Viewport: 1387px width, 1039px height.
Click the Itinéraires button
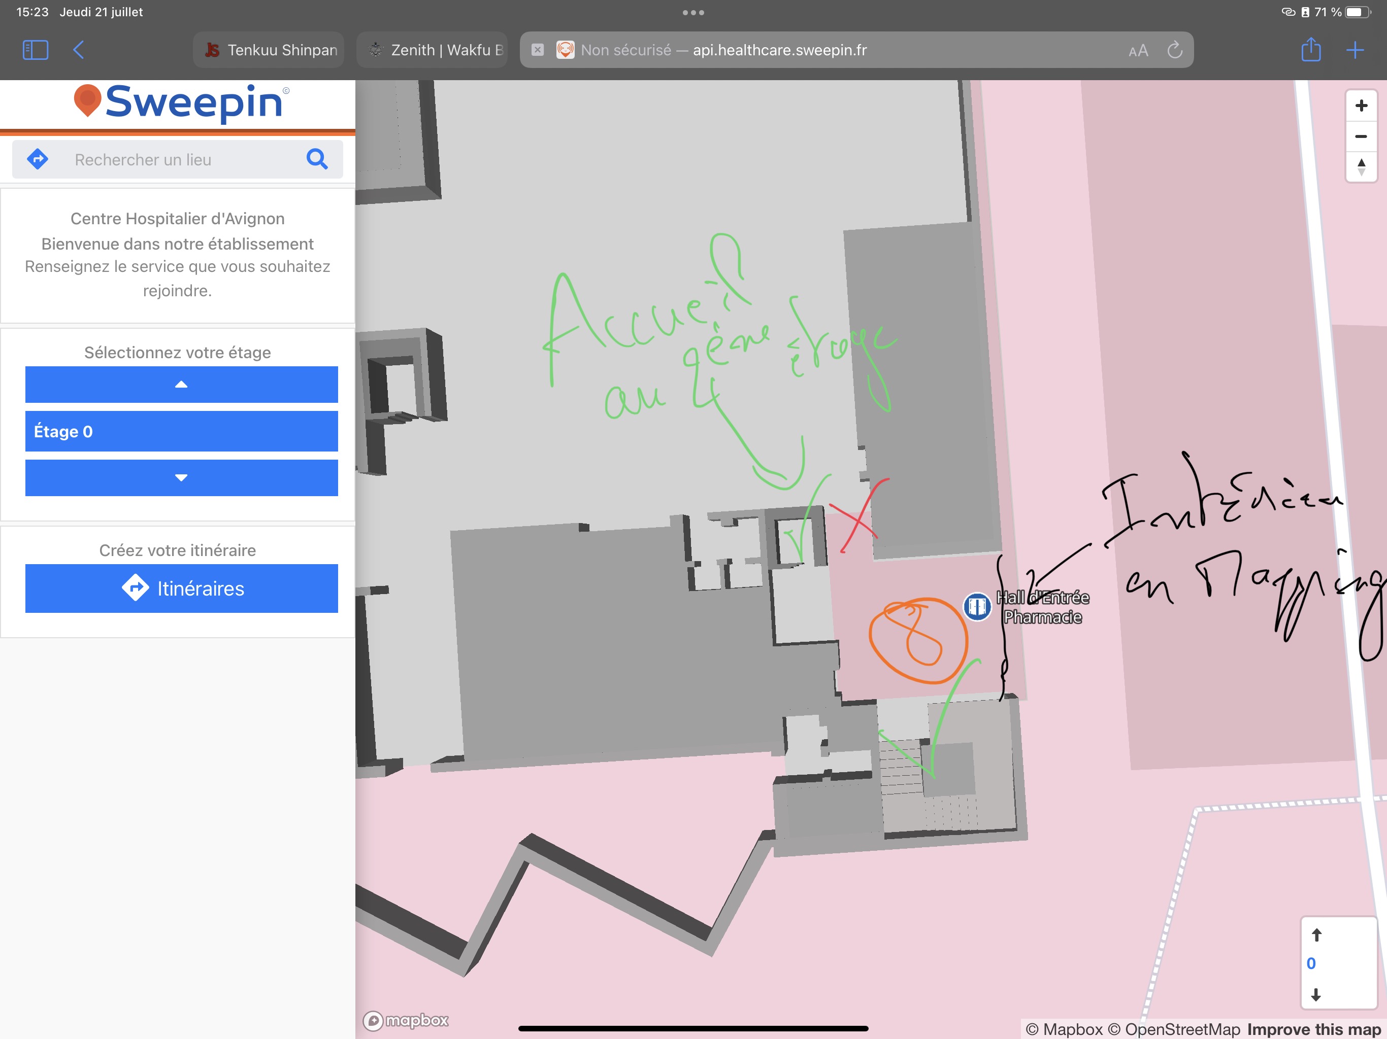click(181, 588)
